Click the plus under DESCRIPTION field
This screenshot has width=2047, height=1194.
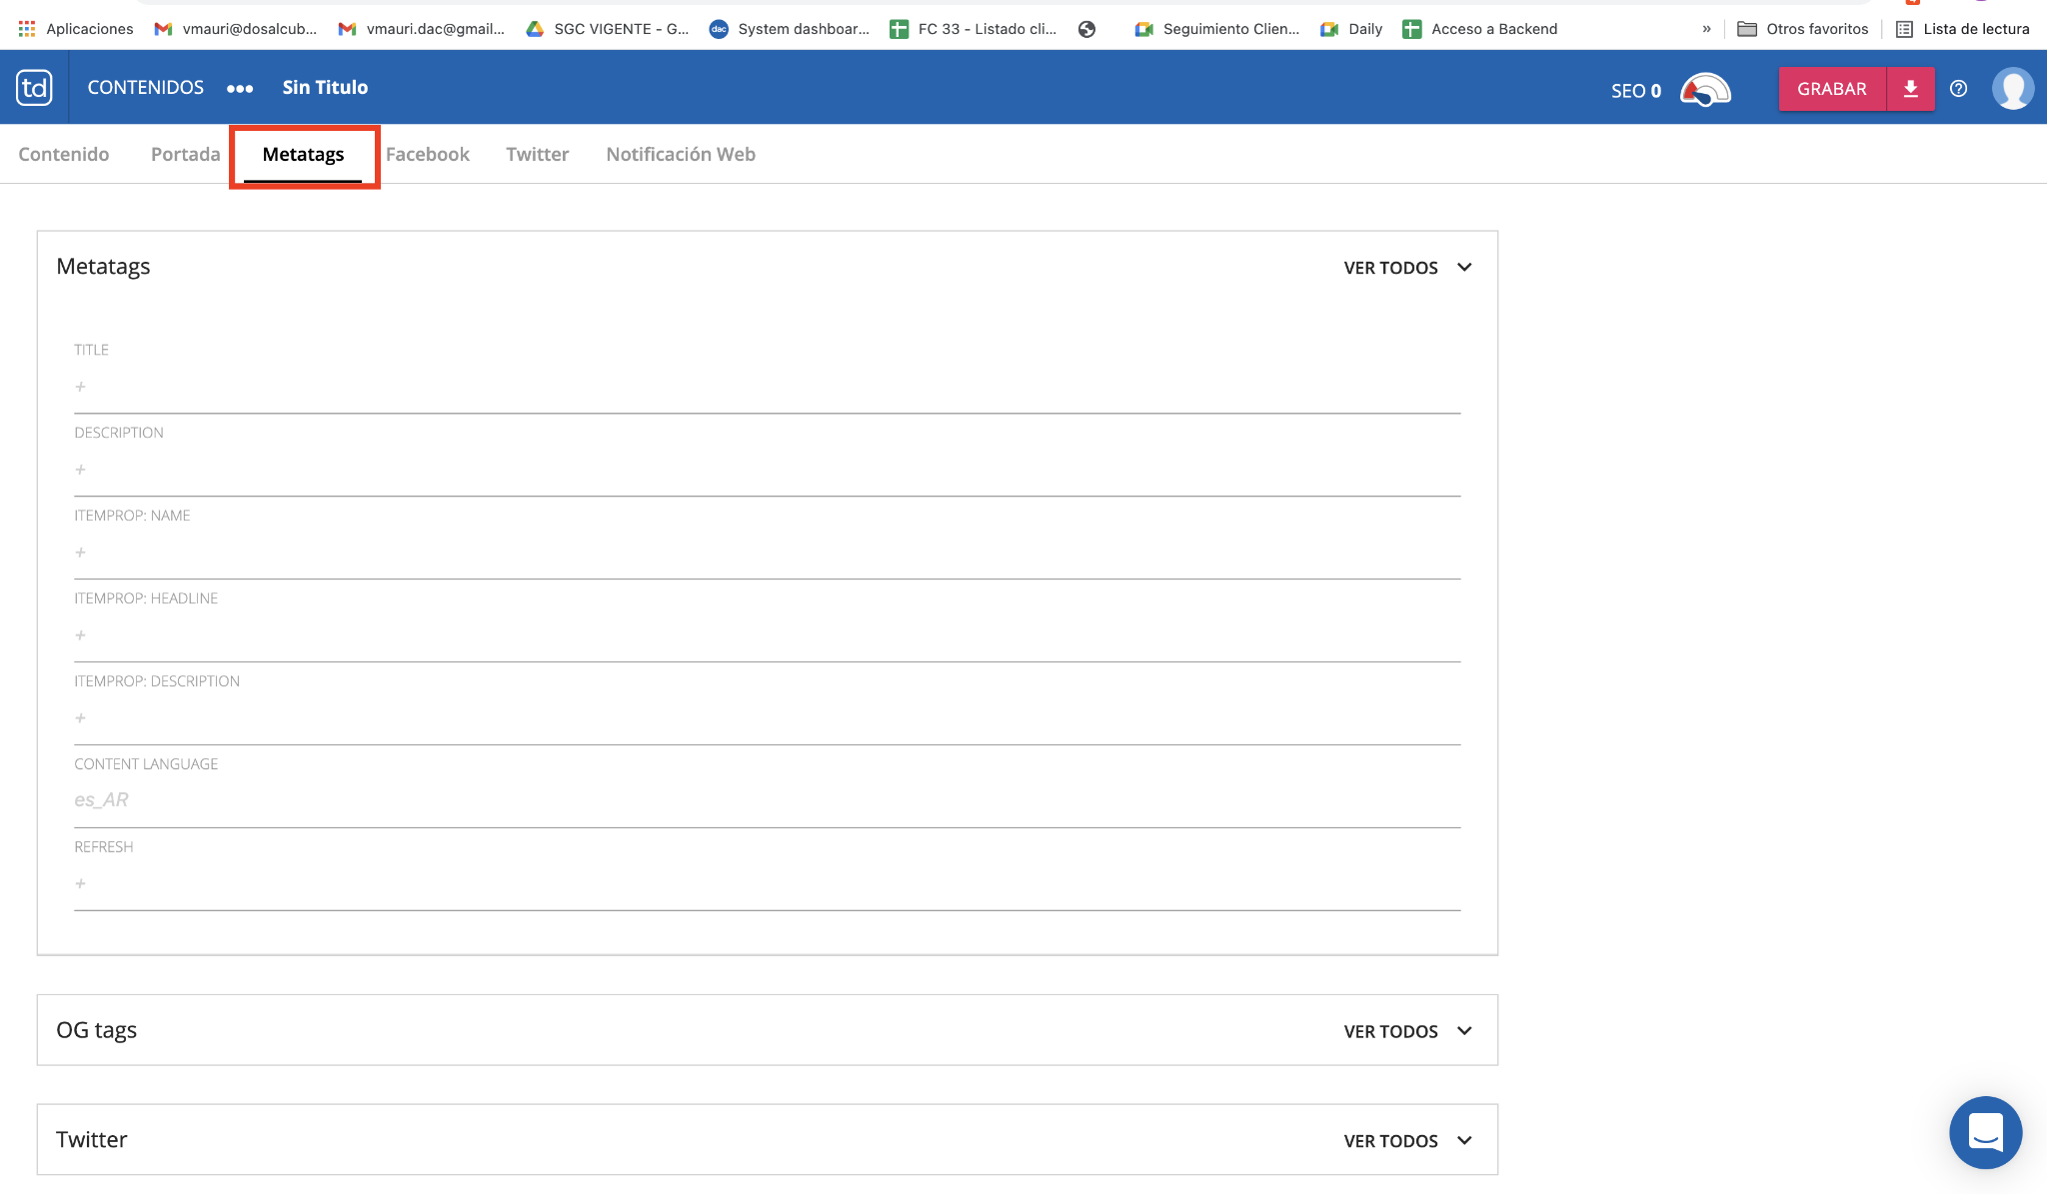tap(81, 470)
